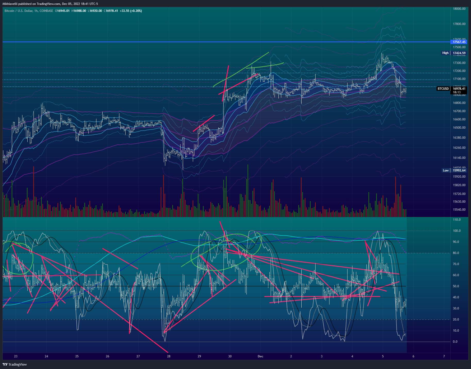This screenshot has height=369, width=471.
Task: Click the 16140.00 price axis value
Action: coord(459,158)
